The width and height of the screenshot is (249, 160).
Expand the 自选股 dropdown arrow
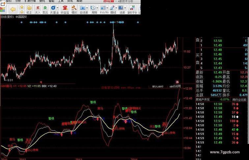point(87,8)
